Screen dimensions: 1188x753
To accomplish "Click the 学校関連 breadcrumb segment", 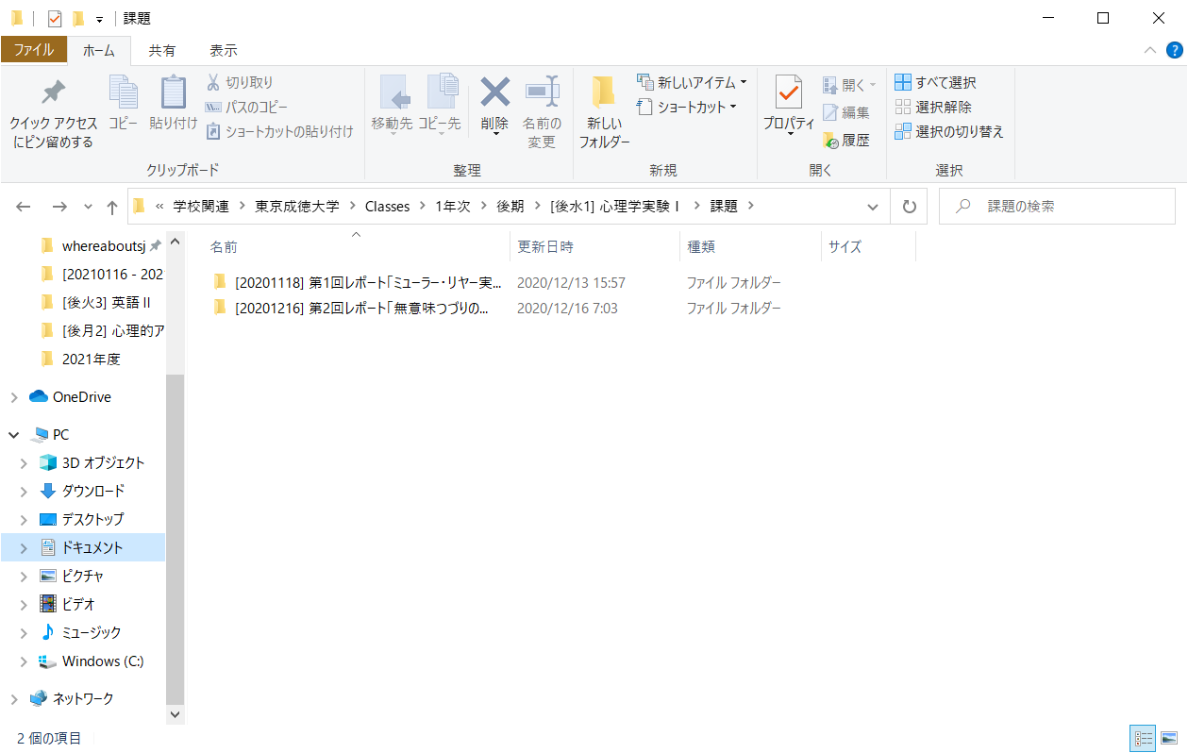I will click(x=201, y=207).
